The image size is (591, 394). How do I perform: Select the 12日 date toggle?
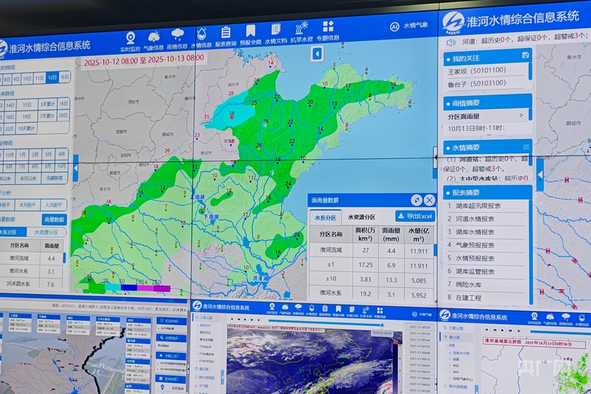(x=52, y=78)
